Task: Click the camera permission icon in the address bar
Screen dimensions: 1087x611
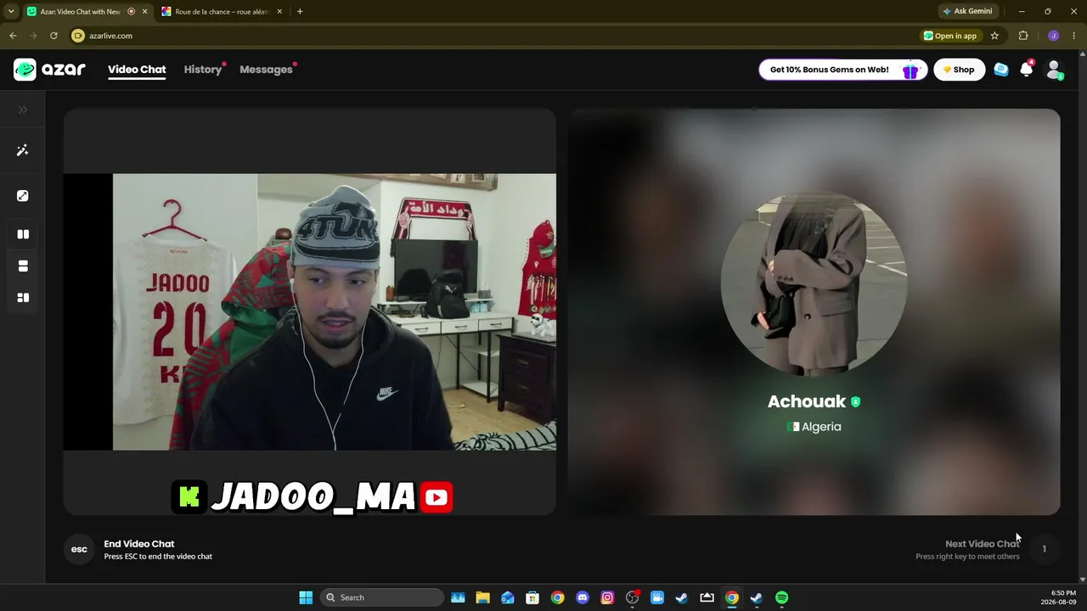Action: pyautogui.click(x=78, y=36)
